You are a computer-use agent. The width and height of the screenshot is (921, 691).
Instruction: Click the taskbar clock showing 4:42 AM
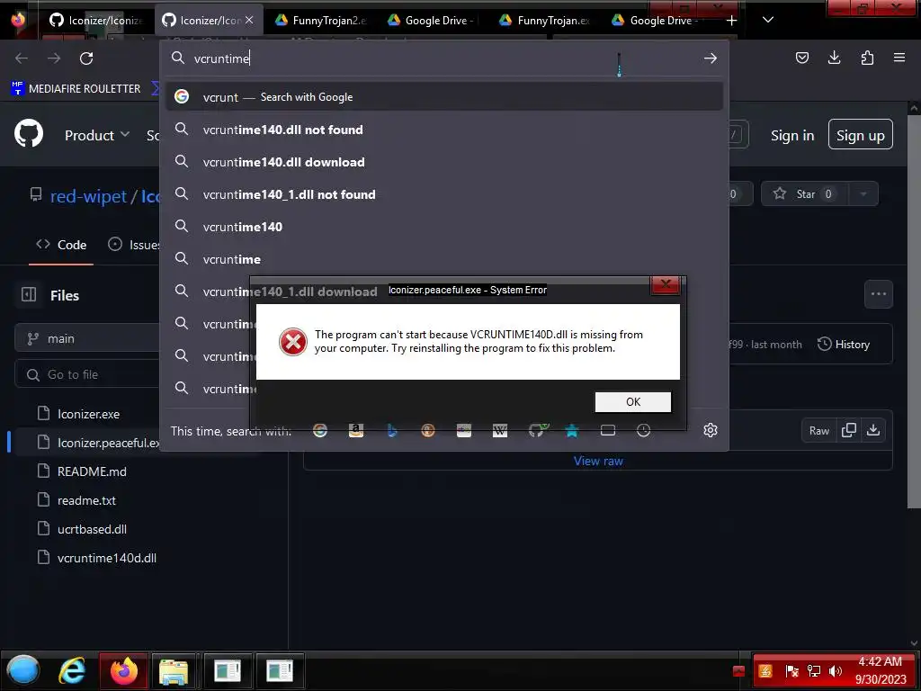coord(880,670)
